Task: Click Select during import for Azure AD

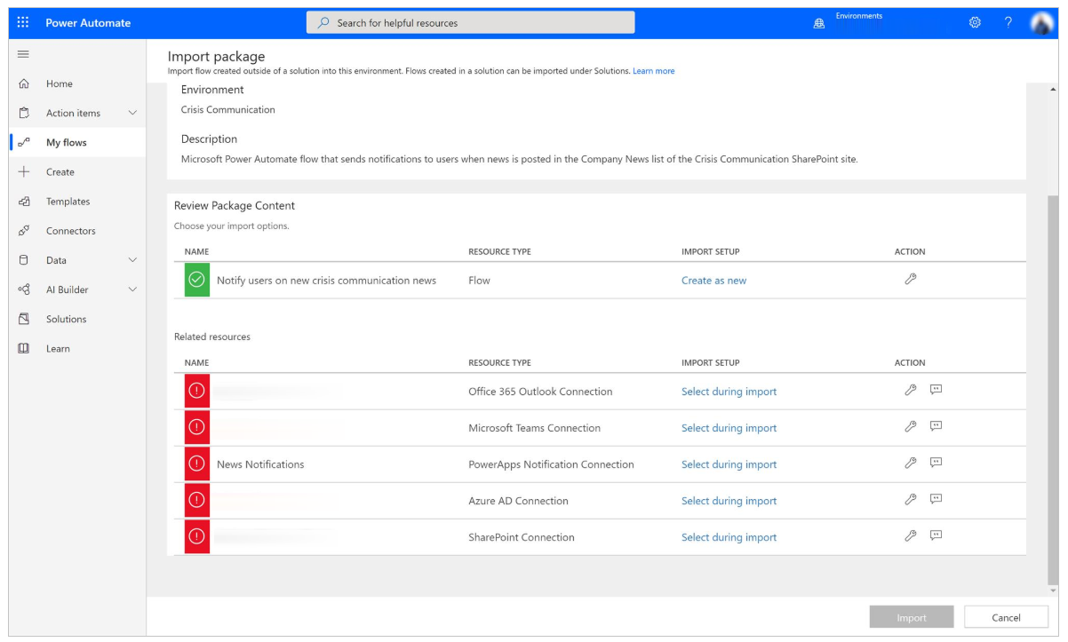Action: pos(729,501)
